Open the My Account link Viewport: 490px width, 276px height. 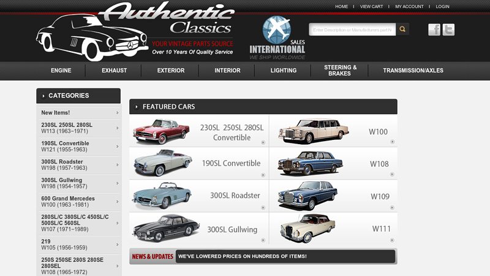point(409,6)
